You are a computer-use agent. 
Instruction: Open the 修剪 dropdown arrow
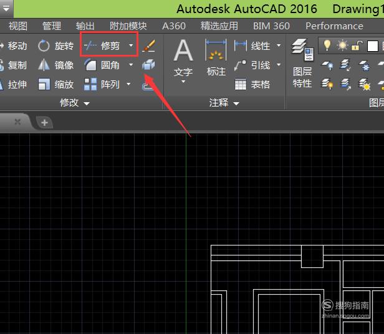pos(132,45)
